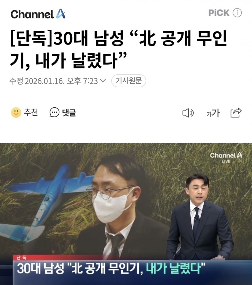252x285 pixels.
Task: Change font size with 가가 icon
Action: [x=213, y=113]
